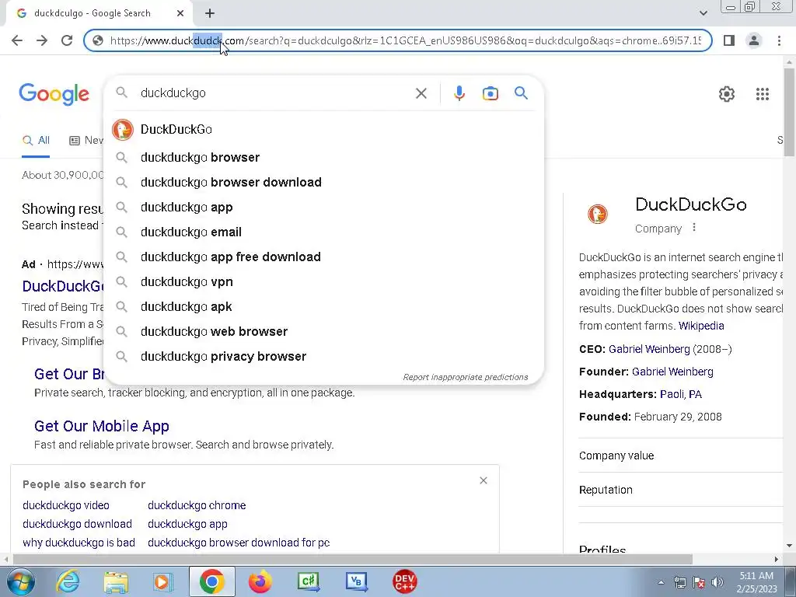The image size is (796, 597).
Task: Start voice search with the microphone
Action: (x=459, y=93)
